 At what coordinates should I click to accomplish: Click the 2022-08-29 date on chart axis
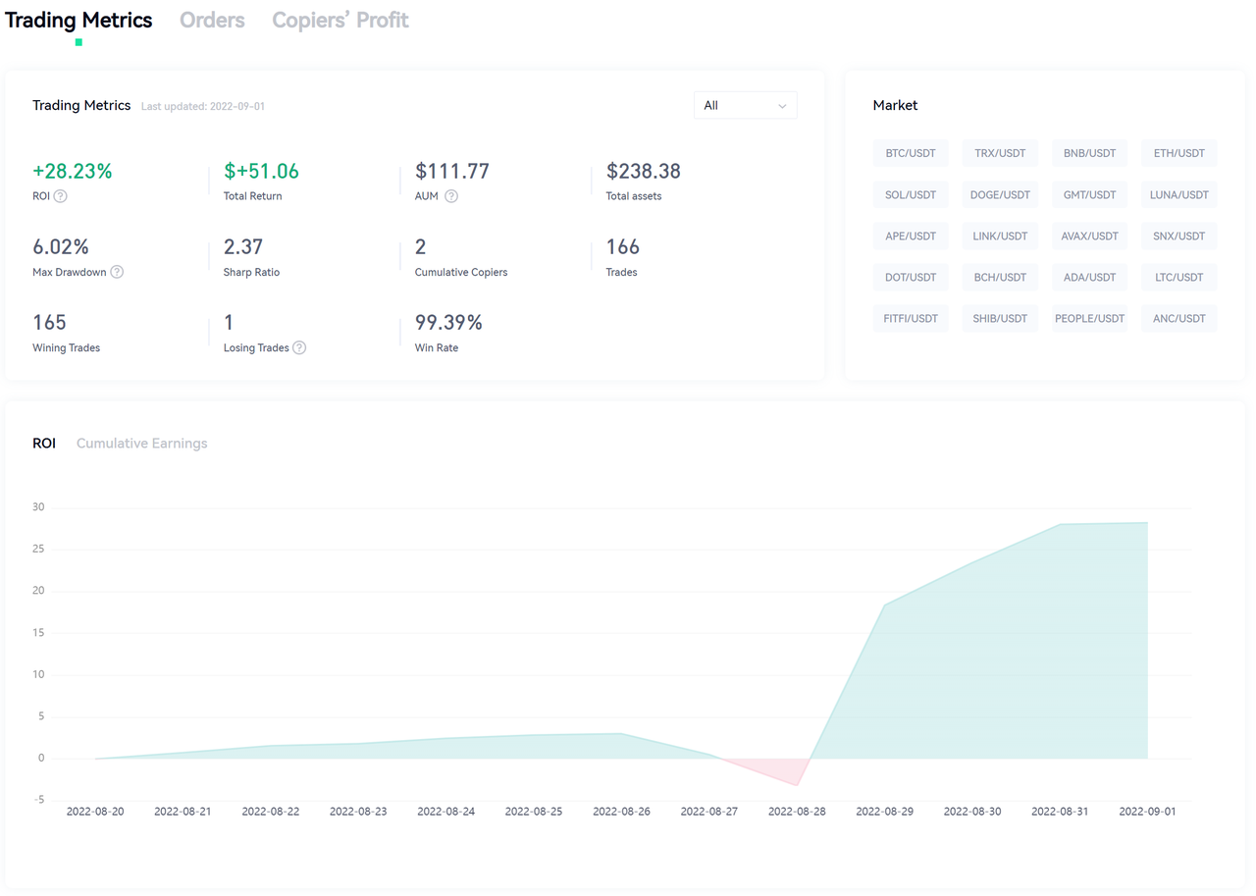pos(884,812)
